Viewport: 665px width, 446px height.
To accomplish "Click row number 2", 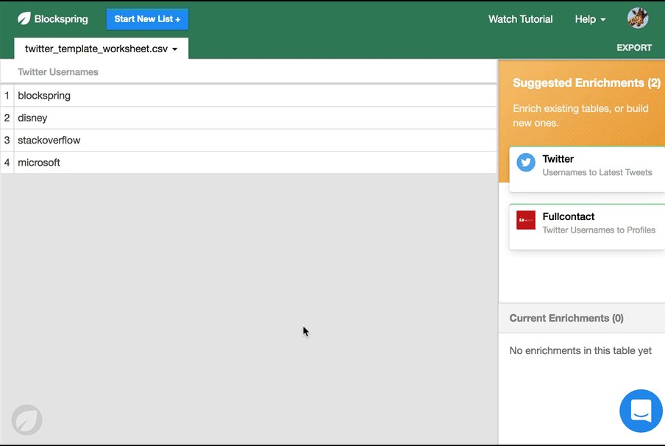I will click(x=7, y=118).
